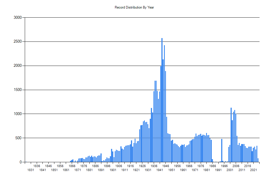Click the 1831 x-axis label
The image size is (269, 179).
[31, 170]
